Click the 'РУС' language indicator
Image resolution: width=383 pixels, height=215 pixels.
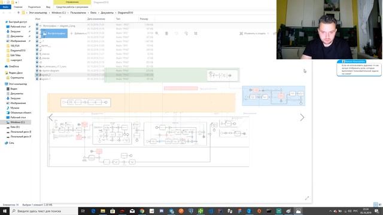[x=355, y=211]
